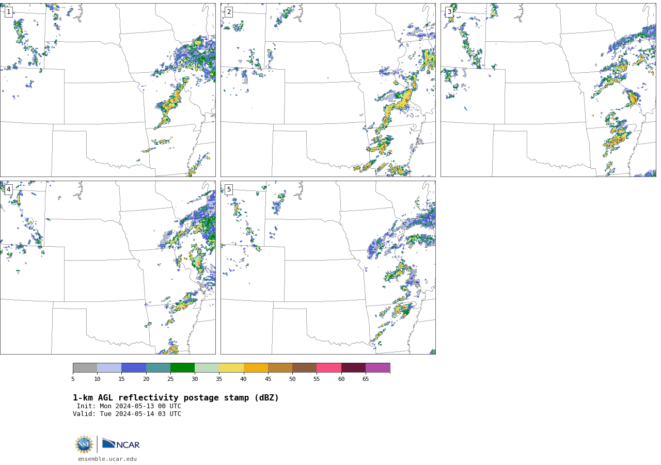Click the yellow 35-40 dBZ swatch
The height and width of the screenshot is (465, 661).
(x=231, y=368)
